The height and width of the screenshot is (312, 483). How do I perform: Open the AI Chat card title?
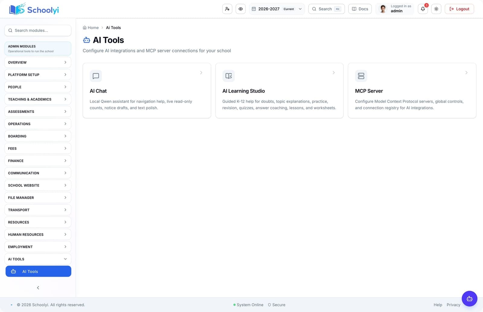click(x=98, y=91)
